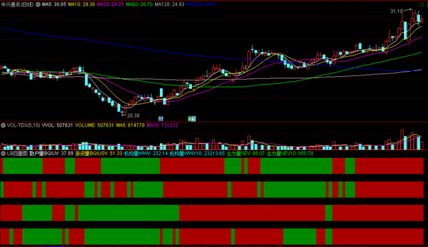
Task: Click the 中兴通讯(日线) chart title
Action: [x=17, y=5]
